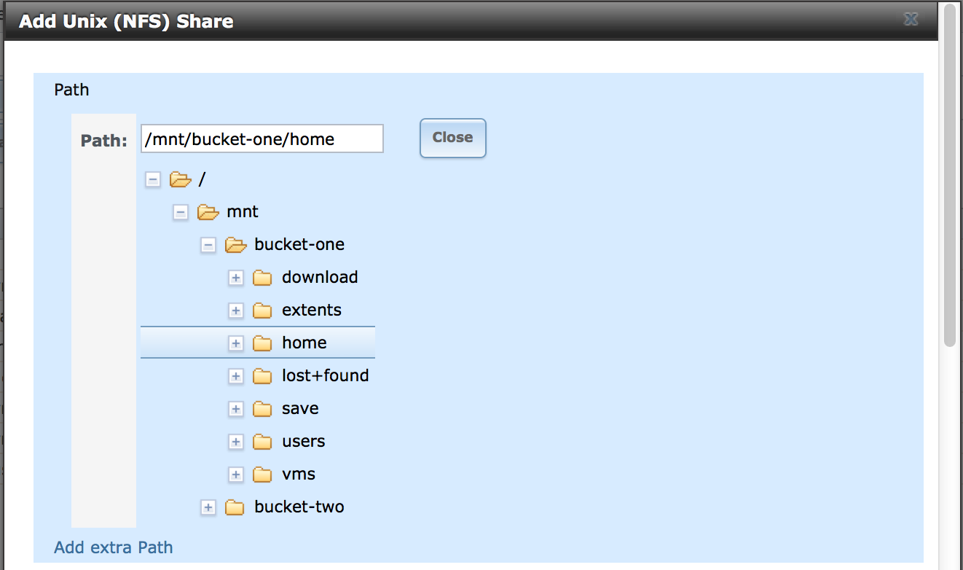This screenshot has width=963, height=570.
Task: Click the open folder icon beside mnt
Action: [x=208, y=211]
